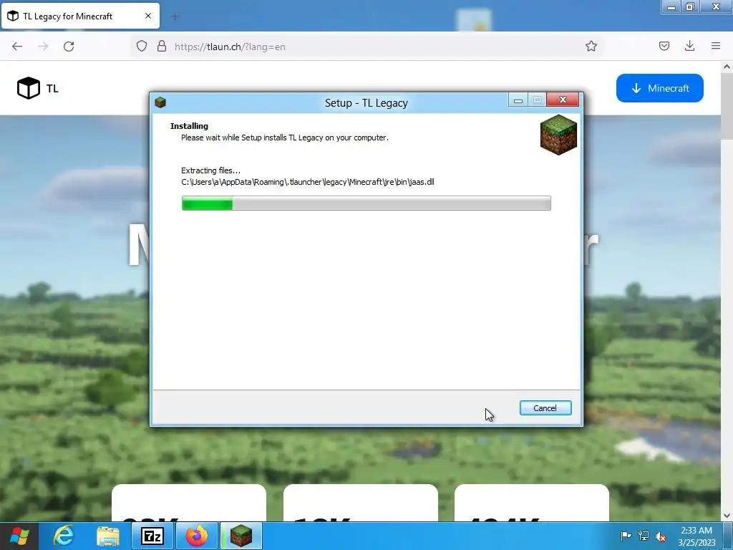Image resolution: width=733 pixels, height=550 pixels.
Task: Click the extracting file path ending jaas.dll
Action: click(308, 182)
